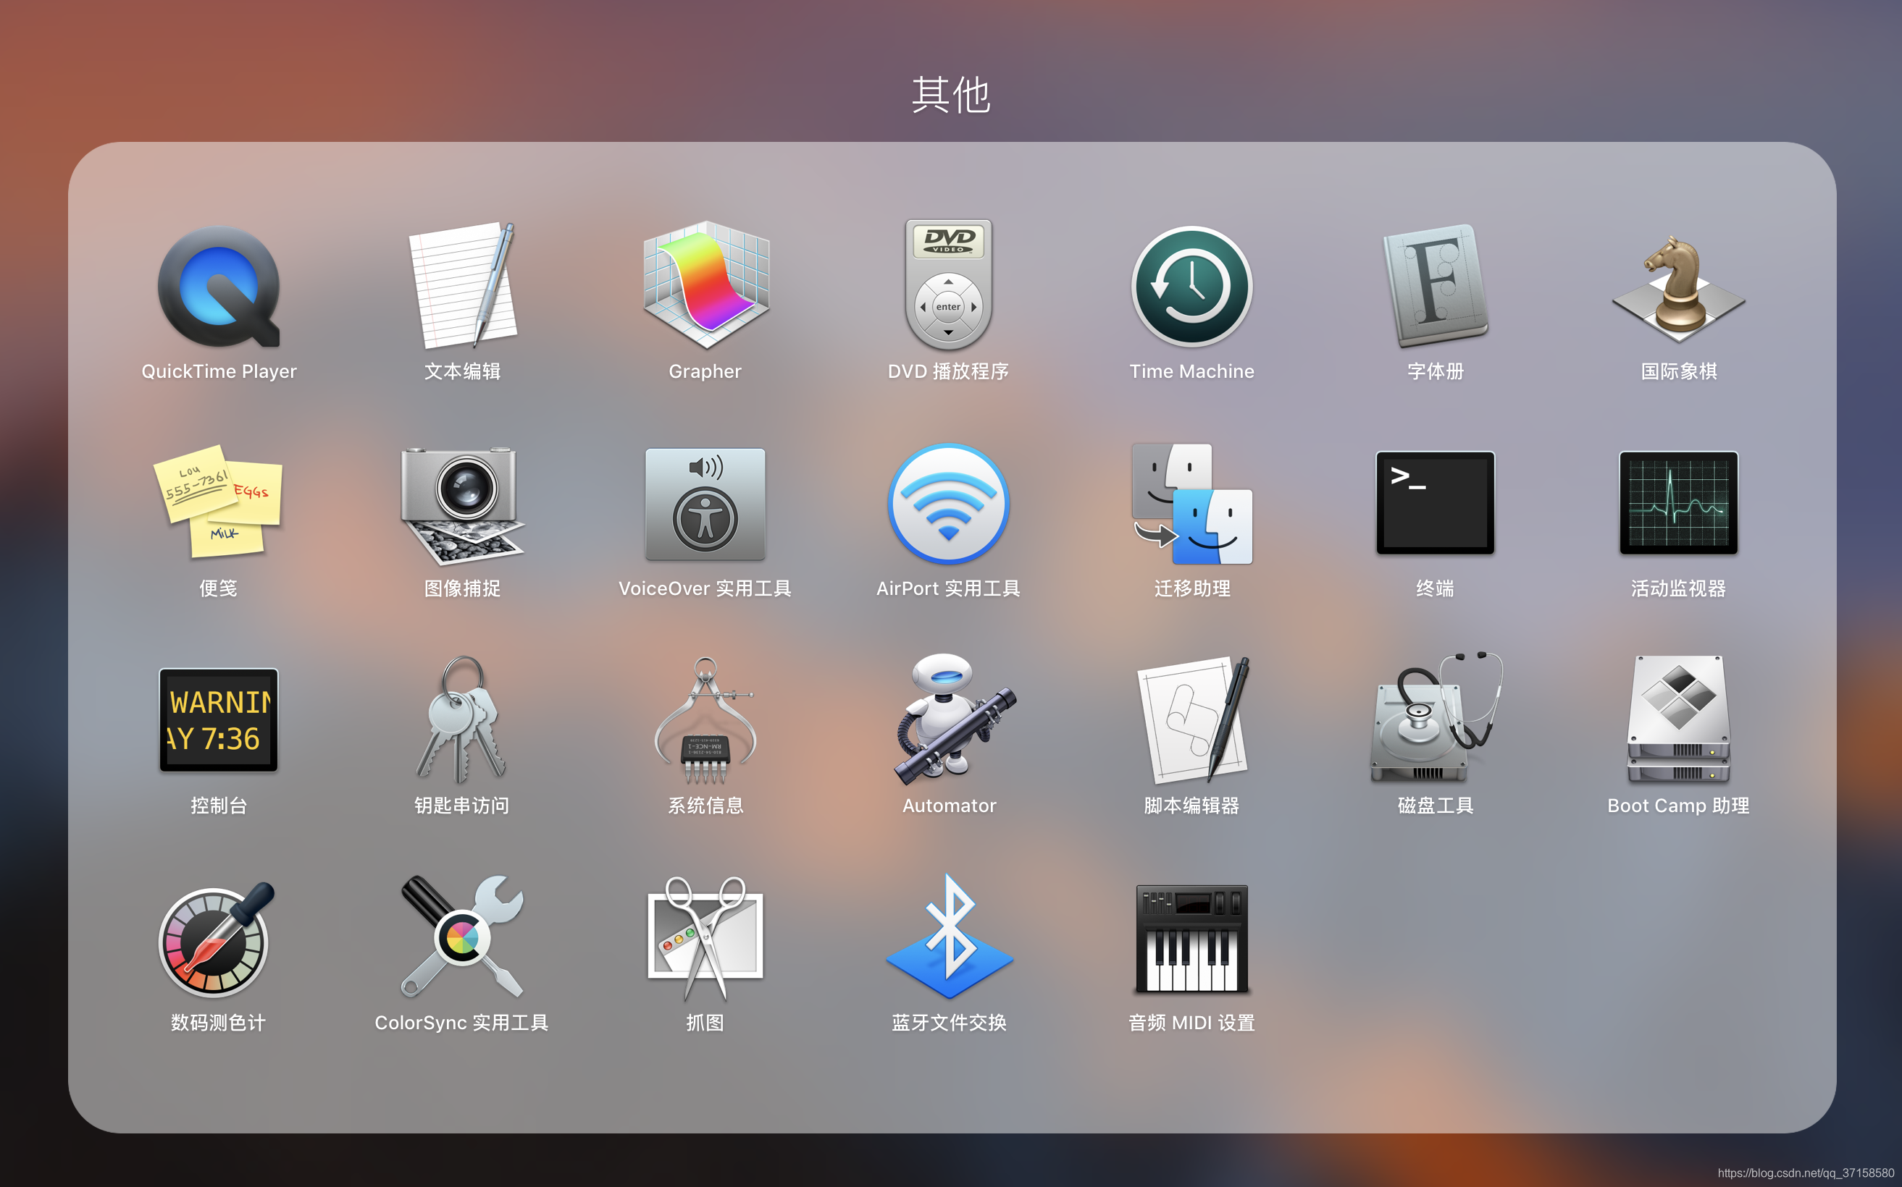Open Time Machine

click(1191, 287)
